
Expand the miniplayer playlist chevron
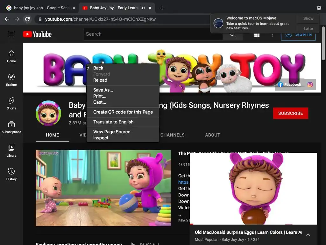tap(308, 235)
